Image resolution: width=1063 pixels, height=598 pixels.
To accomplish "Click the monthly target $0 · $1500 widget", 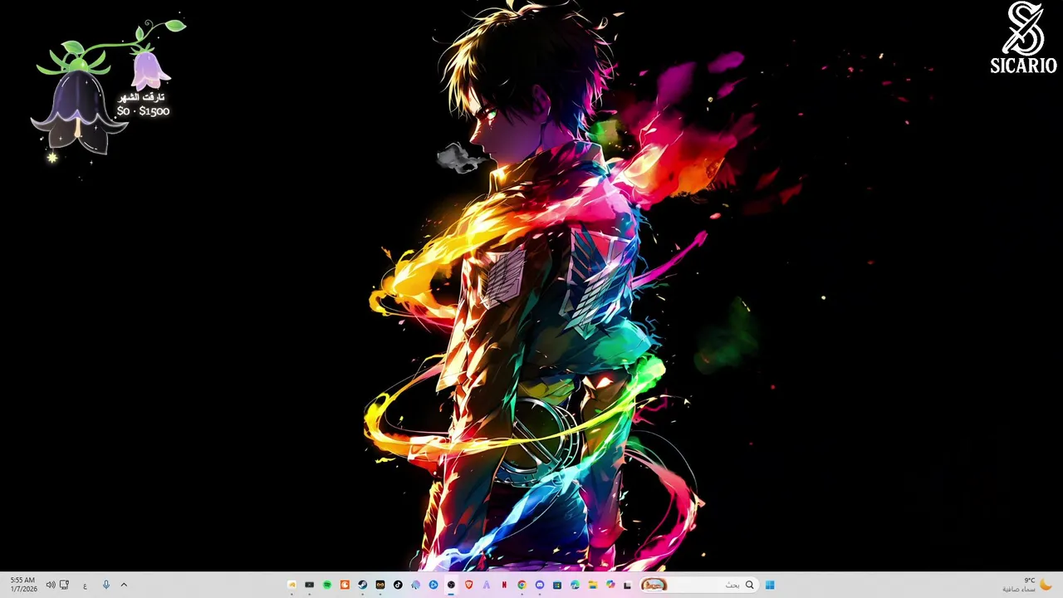I will coord(143,105).
